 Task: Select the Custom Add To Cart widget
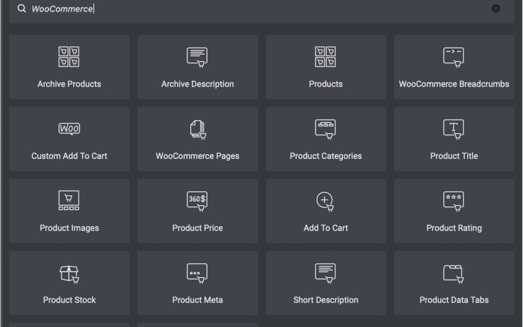coord(69,139)
